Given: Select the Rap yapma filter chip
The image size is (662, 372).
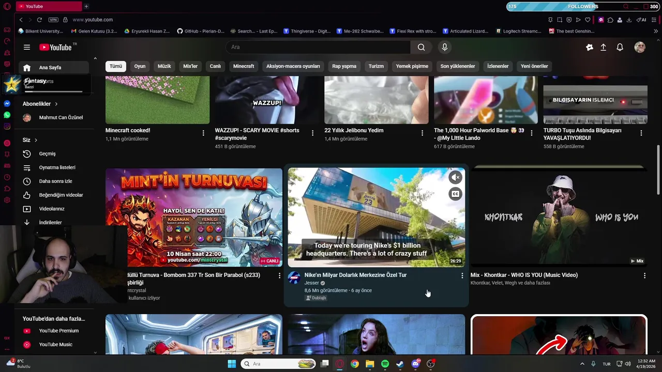Looking at the screenshot, I should click(x=344, y=66).
